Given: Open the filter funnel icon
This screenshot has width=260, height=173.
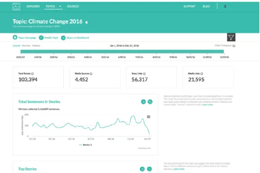Looking at the screenshot, I should 231,37.
